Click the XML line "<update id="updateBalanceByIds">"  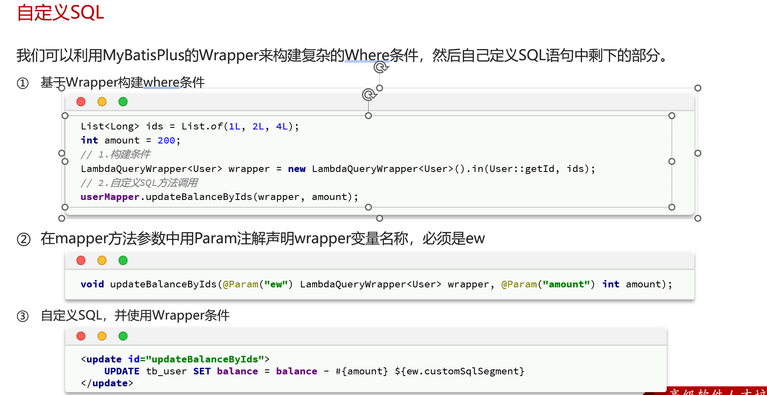175,359
